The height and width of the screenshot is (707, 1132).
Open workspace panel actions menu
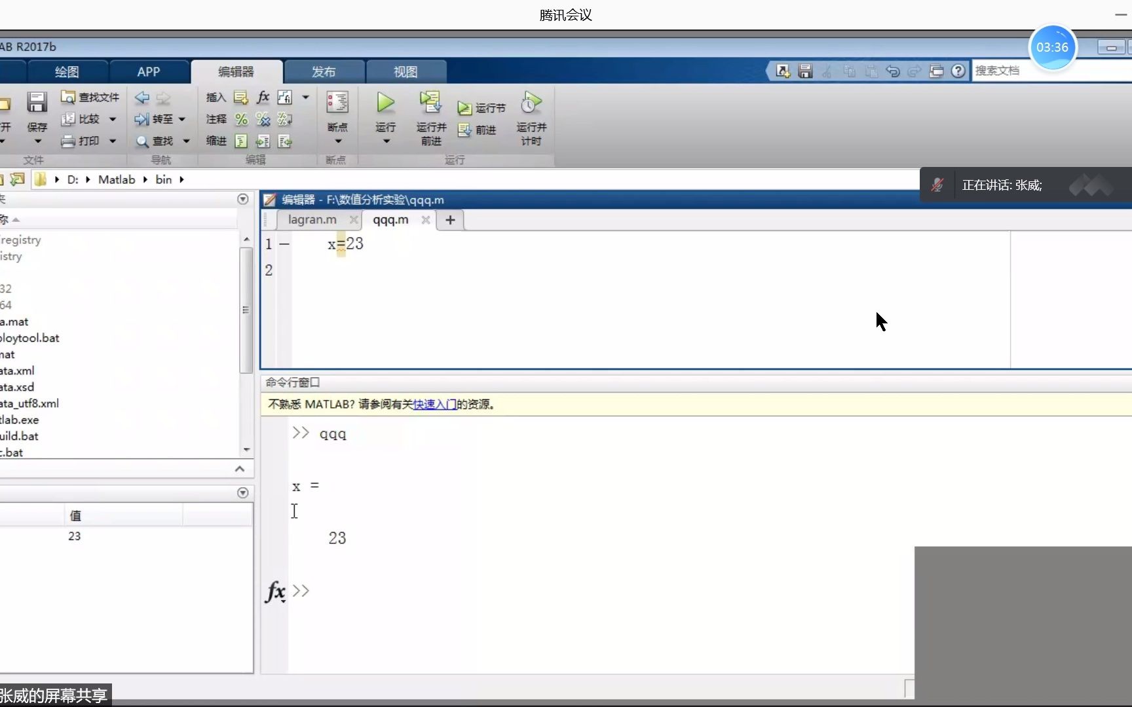tap(242, 492)
